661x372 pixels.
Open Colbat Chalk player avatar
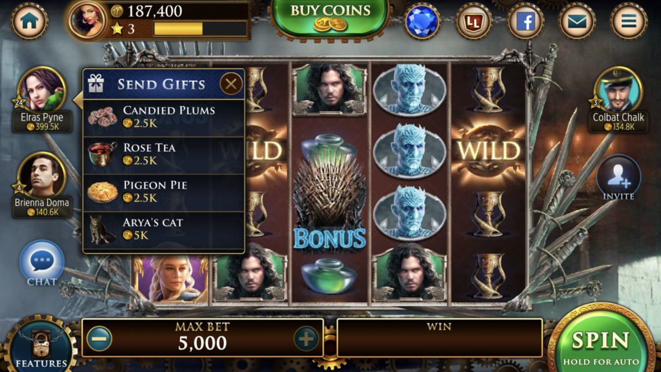coord(618,90)
